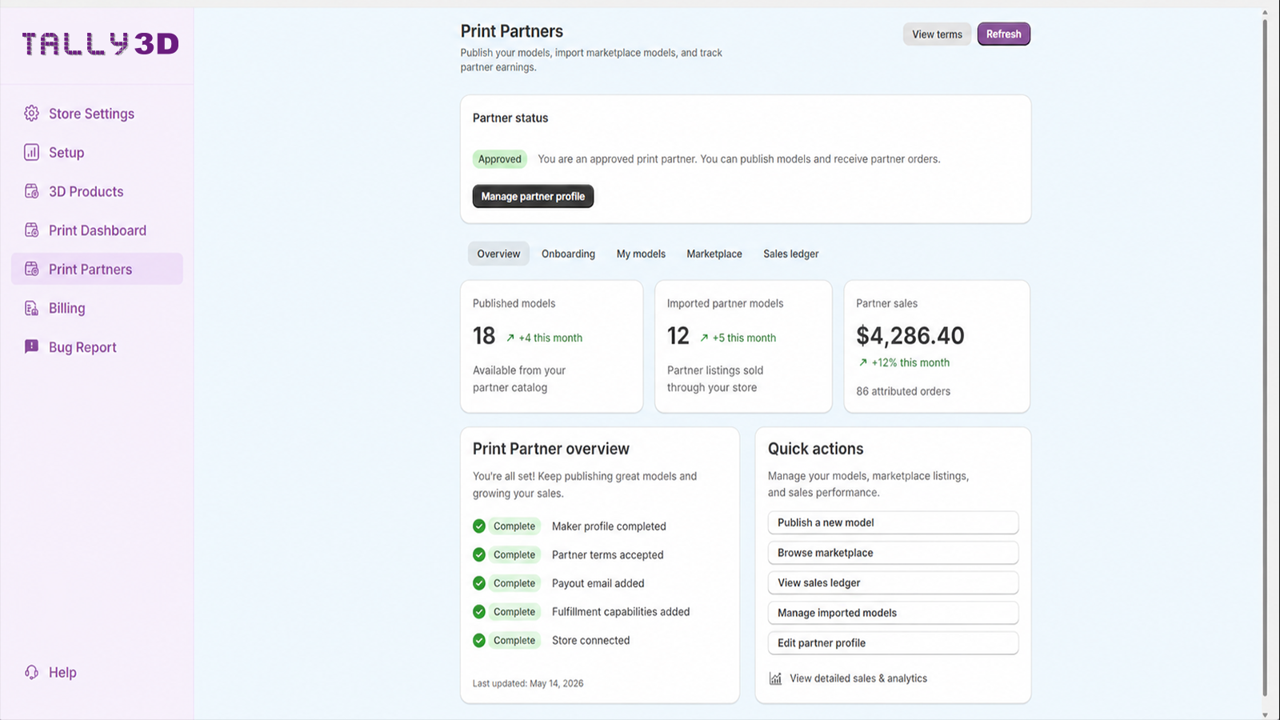This screenshot has height=720, width=1280.
Task: Click Publish a new model
Action: [893, 522]
